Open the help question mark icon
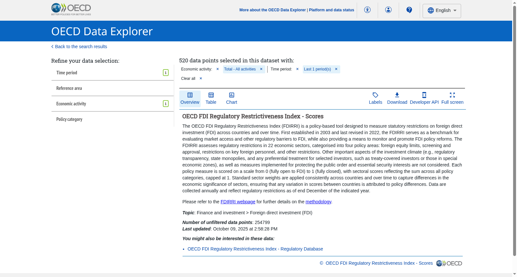 [409, 10]
